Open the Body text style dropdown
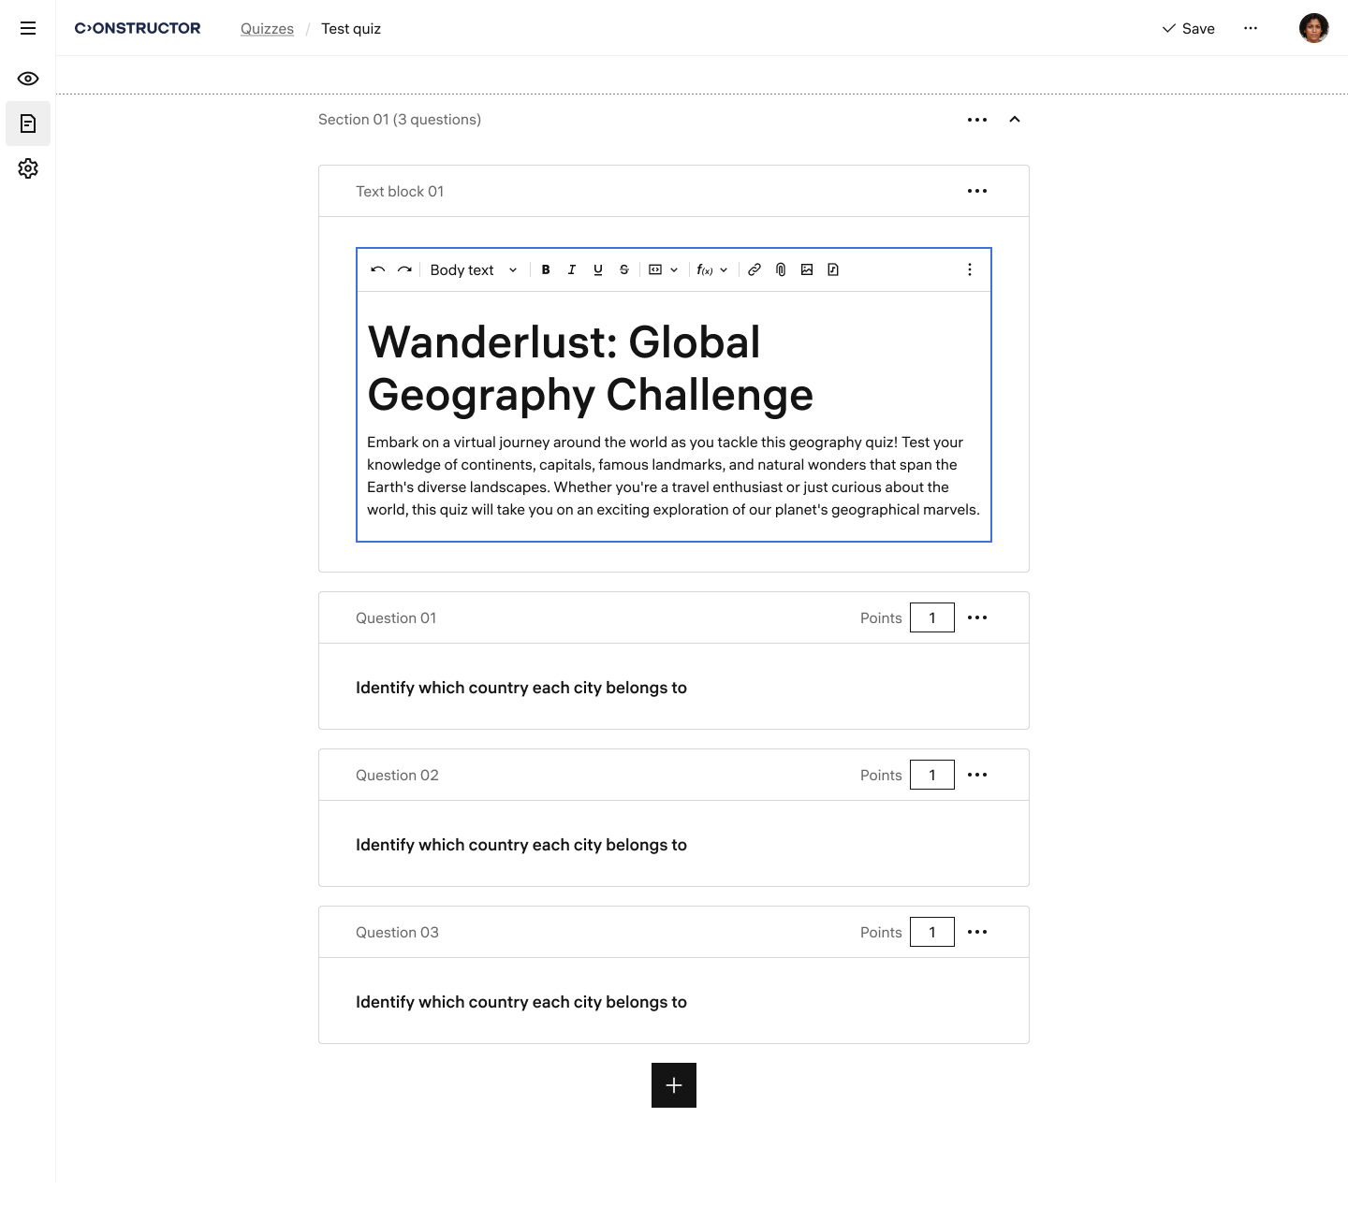This screenshot has width=1348, height=1205. pos(473,269)
